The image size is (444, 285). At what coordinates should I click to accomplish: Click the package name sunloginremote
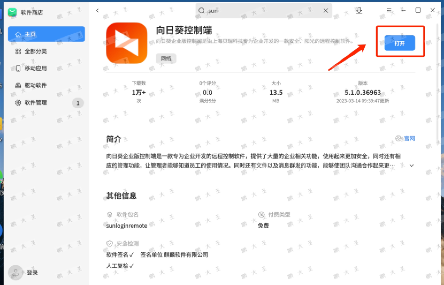click(x=127, y=226)
